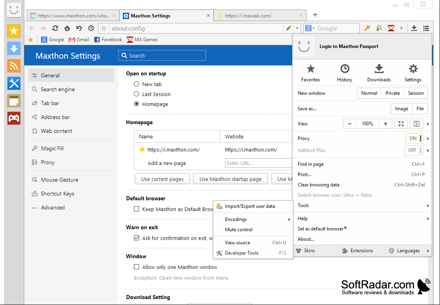The image size is (440, 305).
Task: Click the Magic Fill key icon in the toolbar
Action: tap(367, 28)
